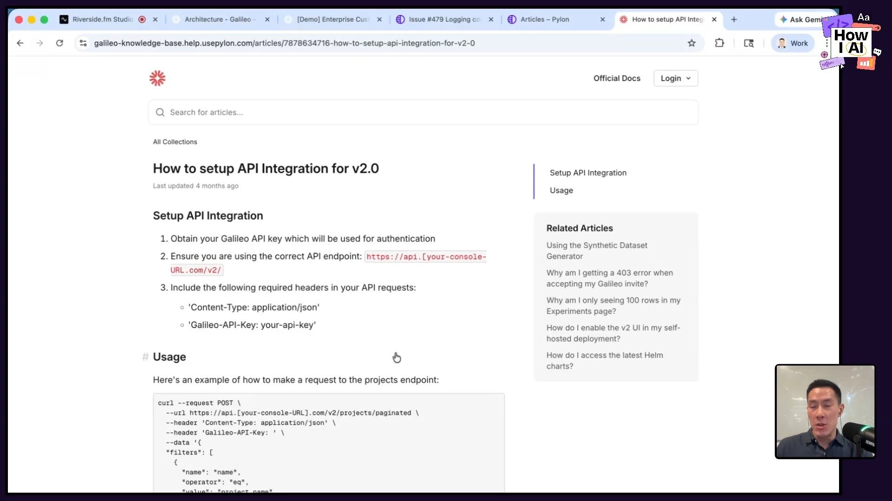Jump to Setup API Integration section link
This screenshot has height=501, width=892.
click(x=588, y=173)
